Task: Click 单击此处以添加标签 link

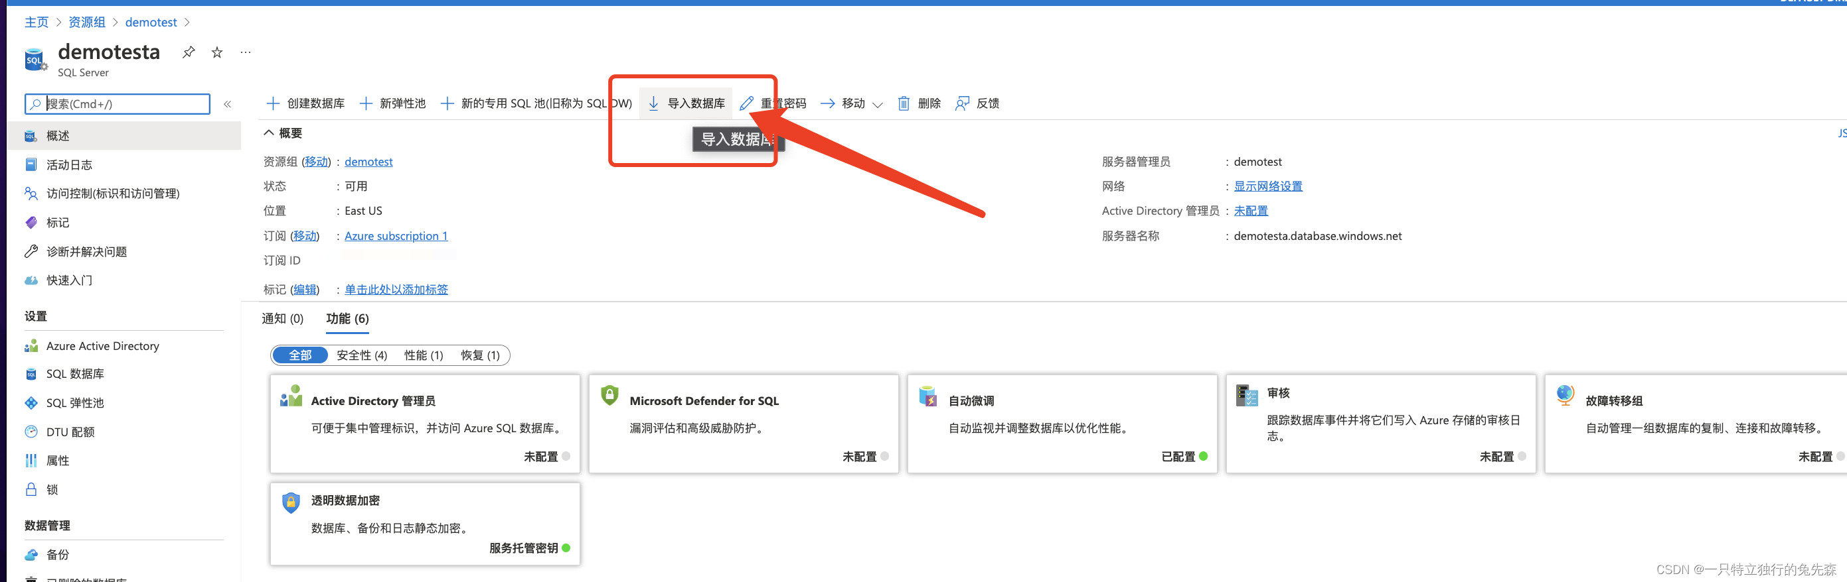Action: (x=396, y=289)
